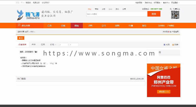196x107 pixels.
Task: Click the QR code image in header
Action: [x=175, y=15]
